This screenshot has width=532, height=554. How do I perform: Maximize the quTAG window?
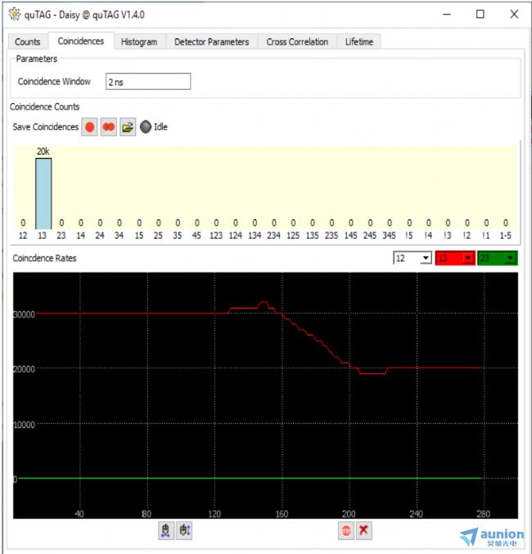pyautogui.click(x=480, y=14)
